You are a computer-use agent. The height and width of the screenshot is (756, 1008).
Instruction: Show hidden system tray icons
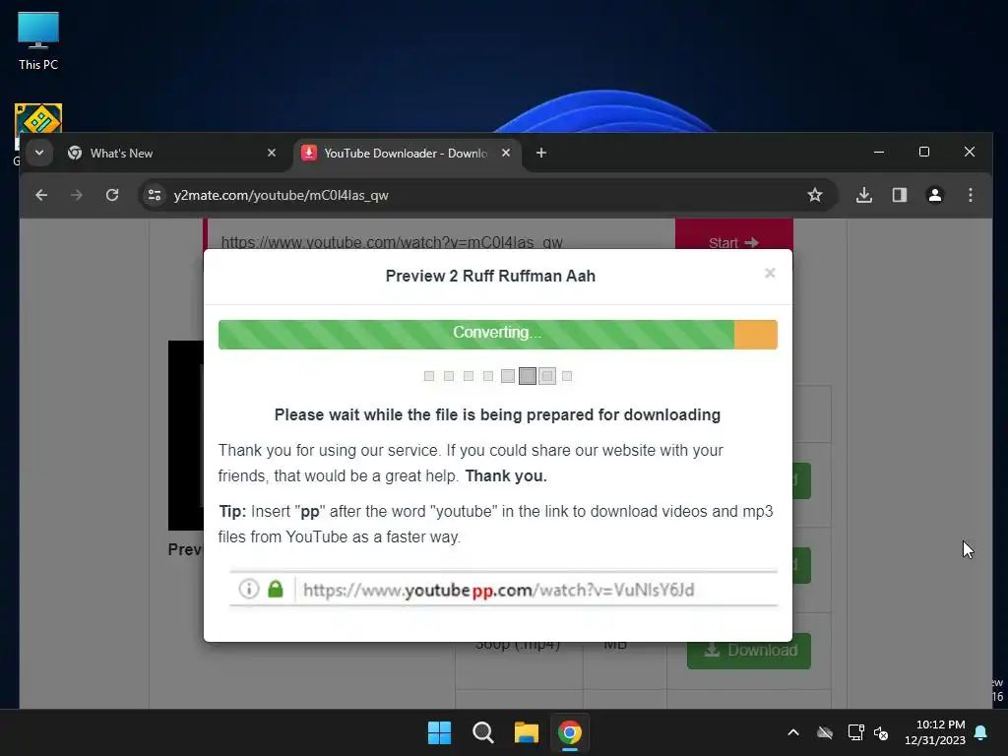pyautogui.click(x=793, y=732)
